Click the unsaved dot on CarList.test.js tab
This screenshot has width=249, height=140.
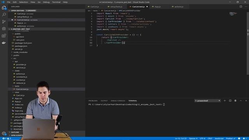pyautogui.click(x=147, y=7)
